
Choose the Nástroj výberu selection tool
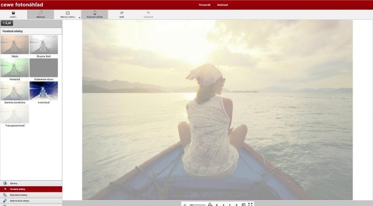coord(68,15)
